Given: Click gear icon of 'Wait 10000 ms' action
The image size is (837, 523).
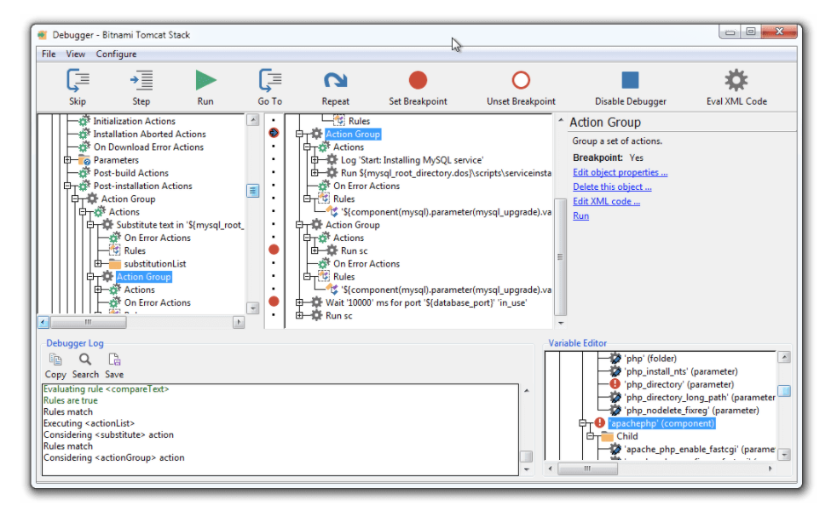Looking at the screenshot, I should pos(317,302).
